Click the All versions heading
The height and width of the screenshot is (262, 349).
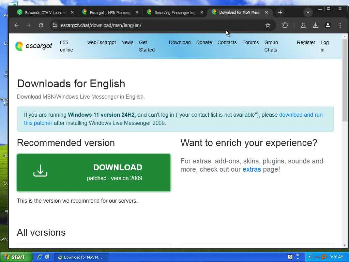[x=41, y=232]
